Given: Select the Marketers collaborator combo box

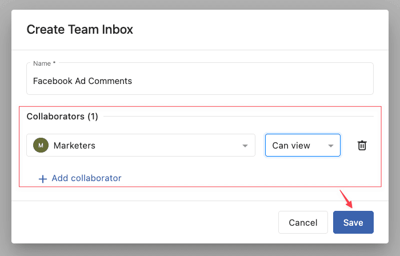Looking at the screenshot, I should 141,145.
